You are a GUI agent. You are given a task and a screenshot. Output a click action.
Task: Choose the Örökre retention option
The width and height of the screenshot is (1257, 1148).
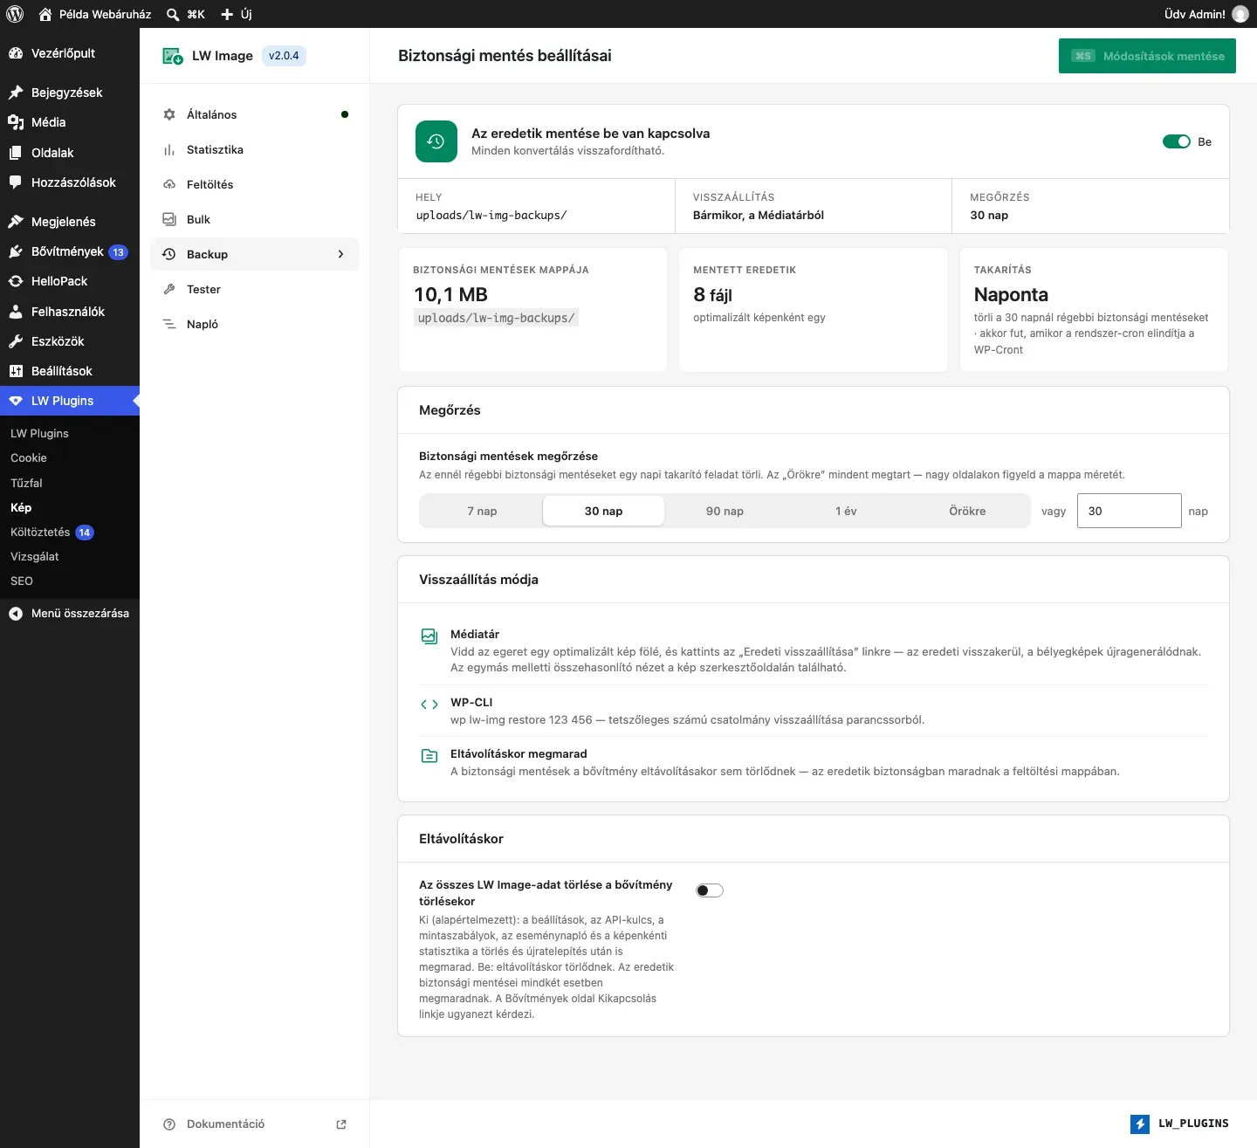coord(967,511)
